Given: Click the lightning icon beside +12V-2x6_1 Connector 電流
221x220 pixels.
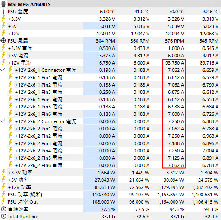Looking at the screenshot, I should coord(10,70).
